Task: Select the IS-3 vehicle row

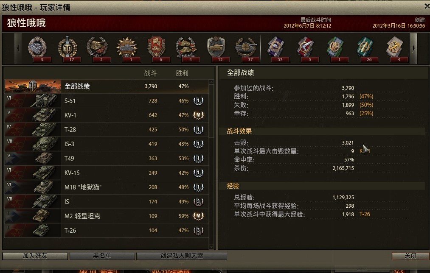Action: click(107, 144)
